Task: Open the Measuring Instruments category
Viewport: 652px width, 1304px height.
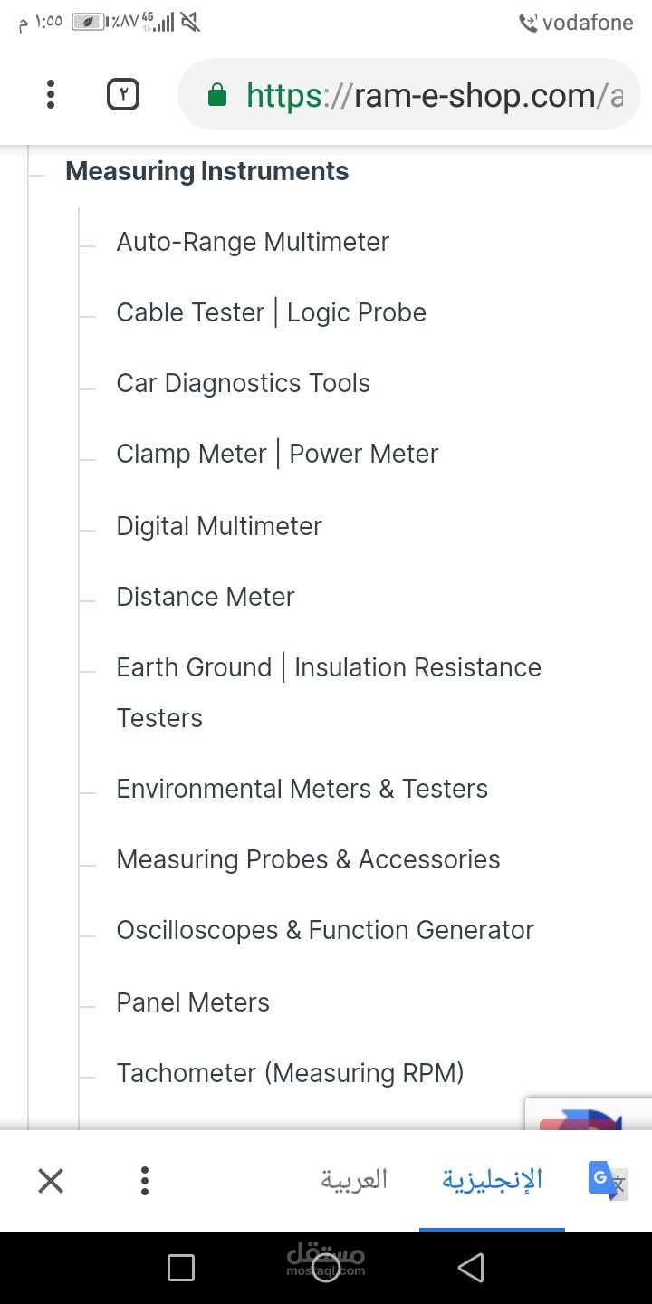Action: pyautogui.click(x=206, y=171)
